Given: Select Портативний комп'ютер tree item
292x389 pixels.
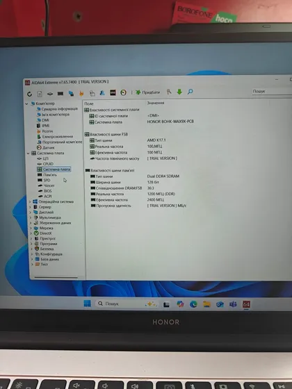Looking at the screenshot, I should pyautogui.click(x=59, y=142).
